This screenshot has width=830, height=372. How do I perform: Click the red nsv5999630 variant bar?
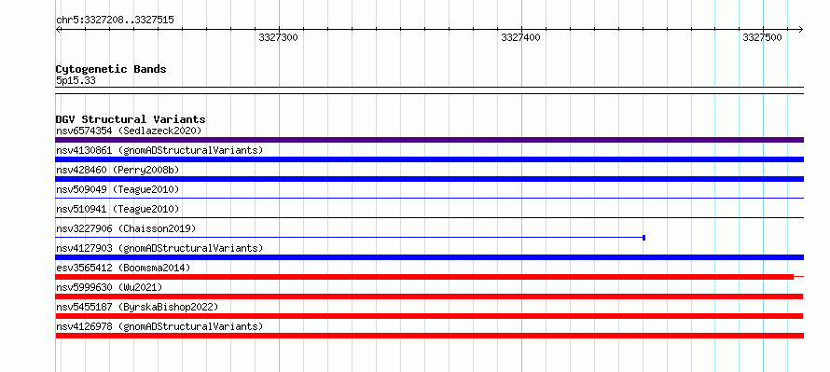(429, 296)
